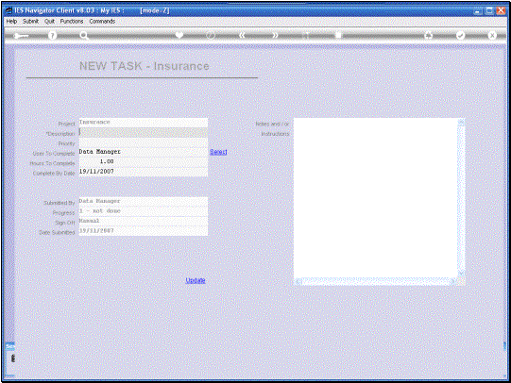Click the notes box horizontal scrollbar

pos(376,281)
